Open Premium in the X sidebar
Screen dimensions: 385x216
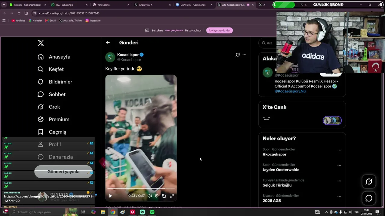pos(53,119)
